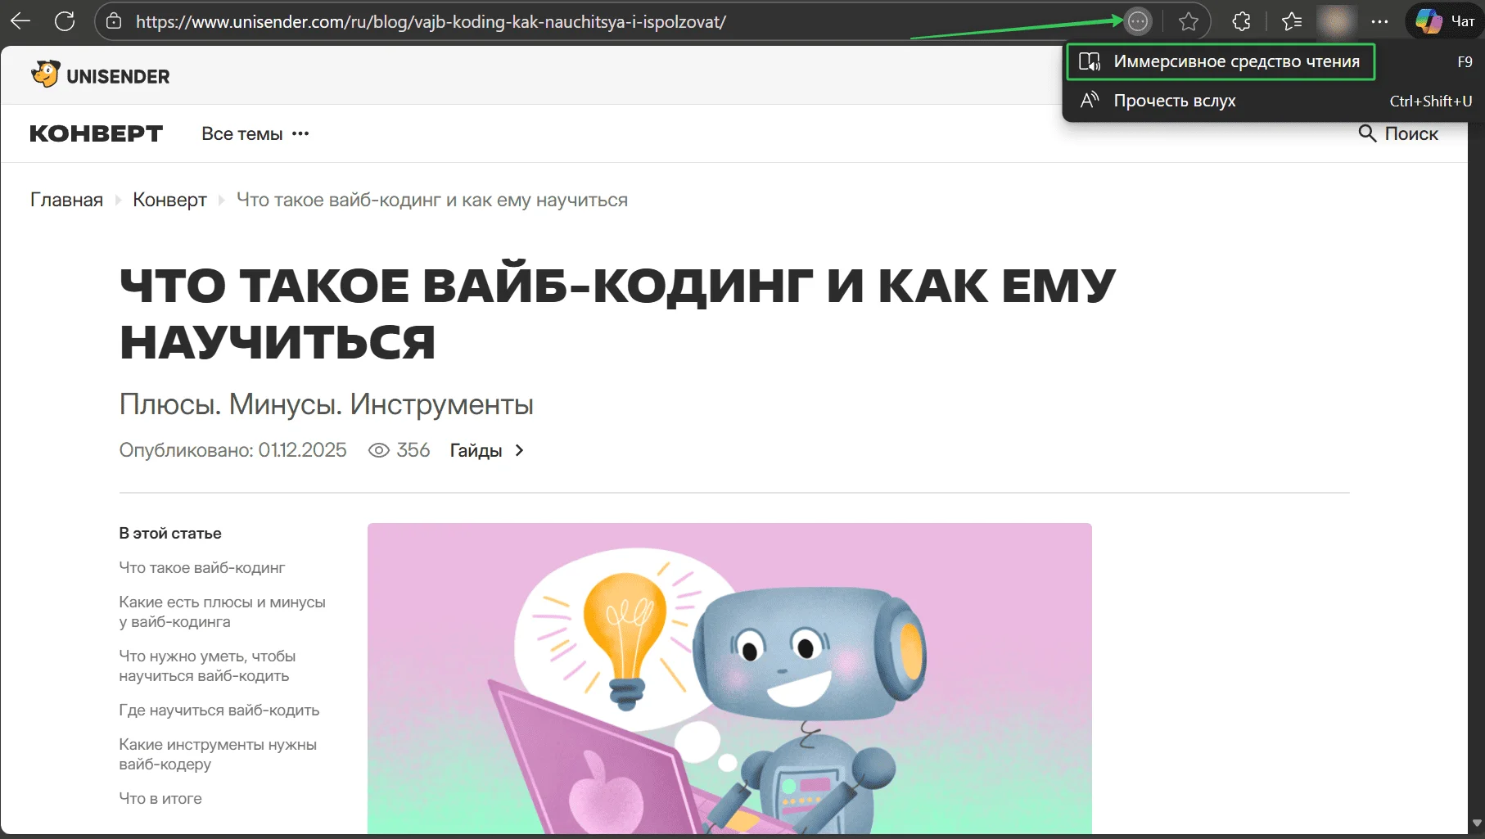Jump to Что такое вайб-кодинг section
Viewport: 1485px width, 839px height.
[201, 567]
